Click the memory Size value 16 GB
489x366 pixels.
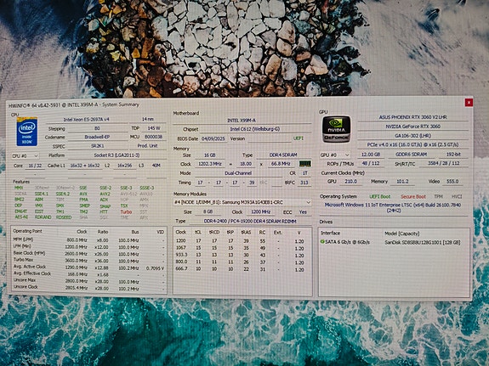tap(210, 155)
